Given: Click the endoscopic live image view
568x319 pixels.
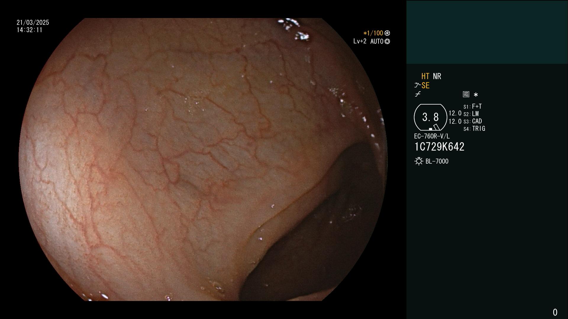Looking at the screenshot, I should [x=203, y=159].
